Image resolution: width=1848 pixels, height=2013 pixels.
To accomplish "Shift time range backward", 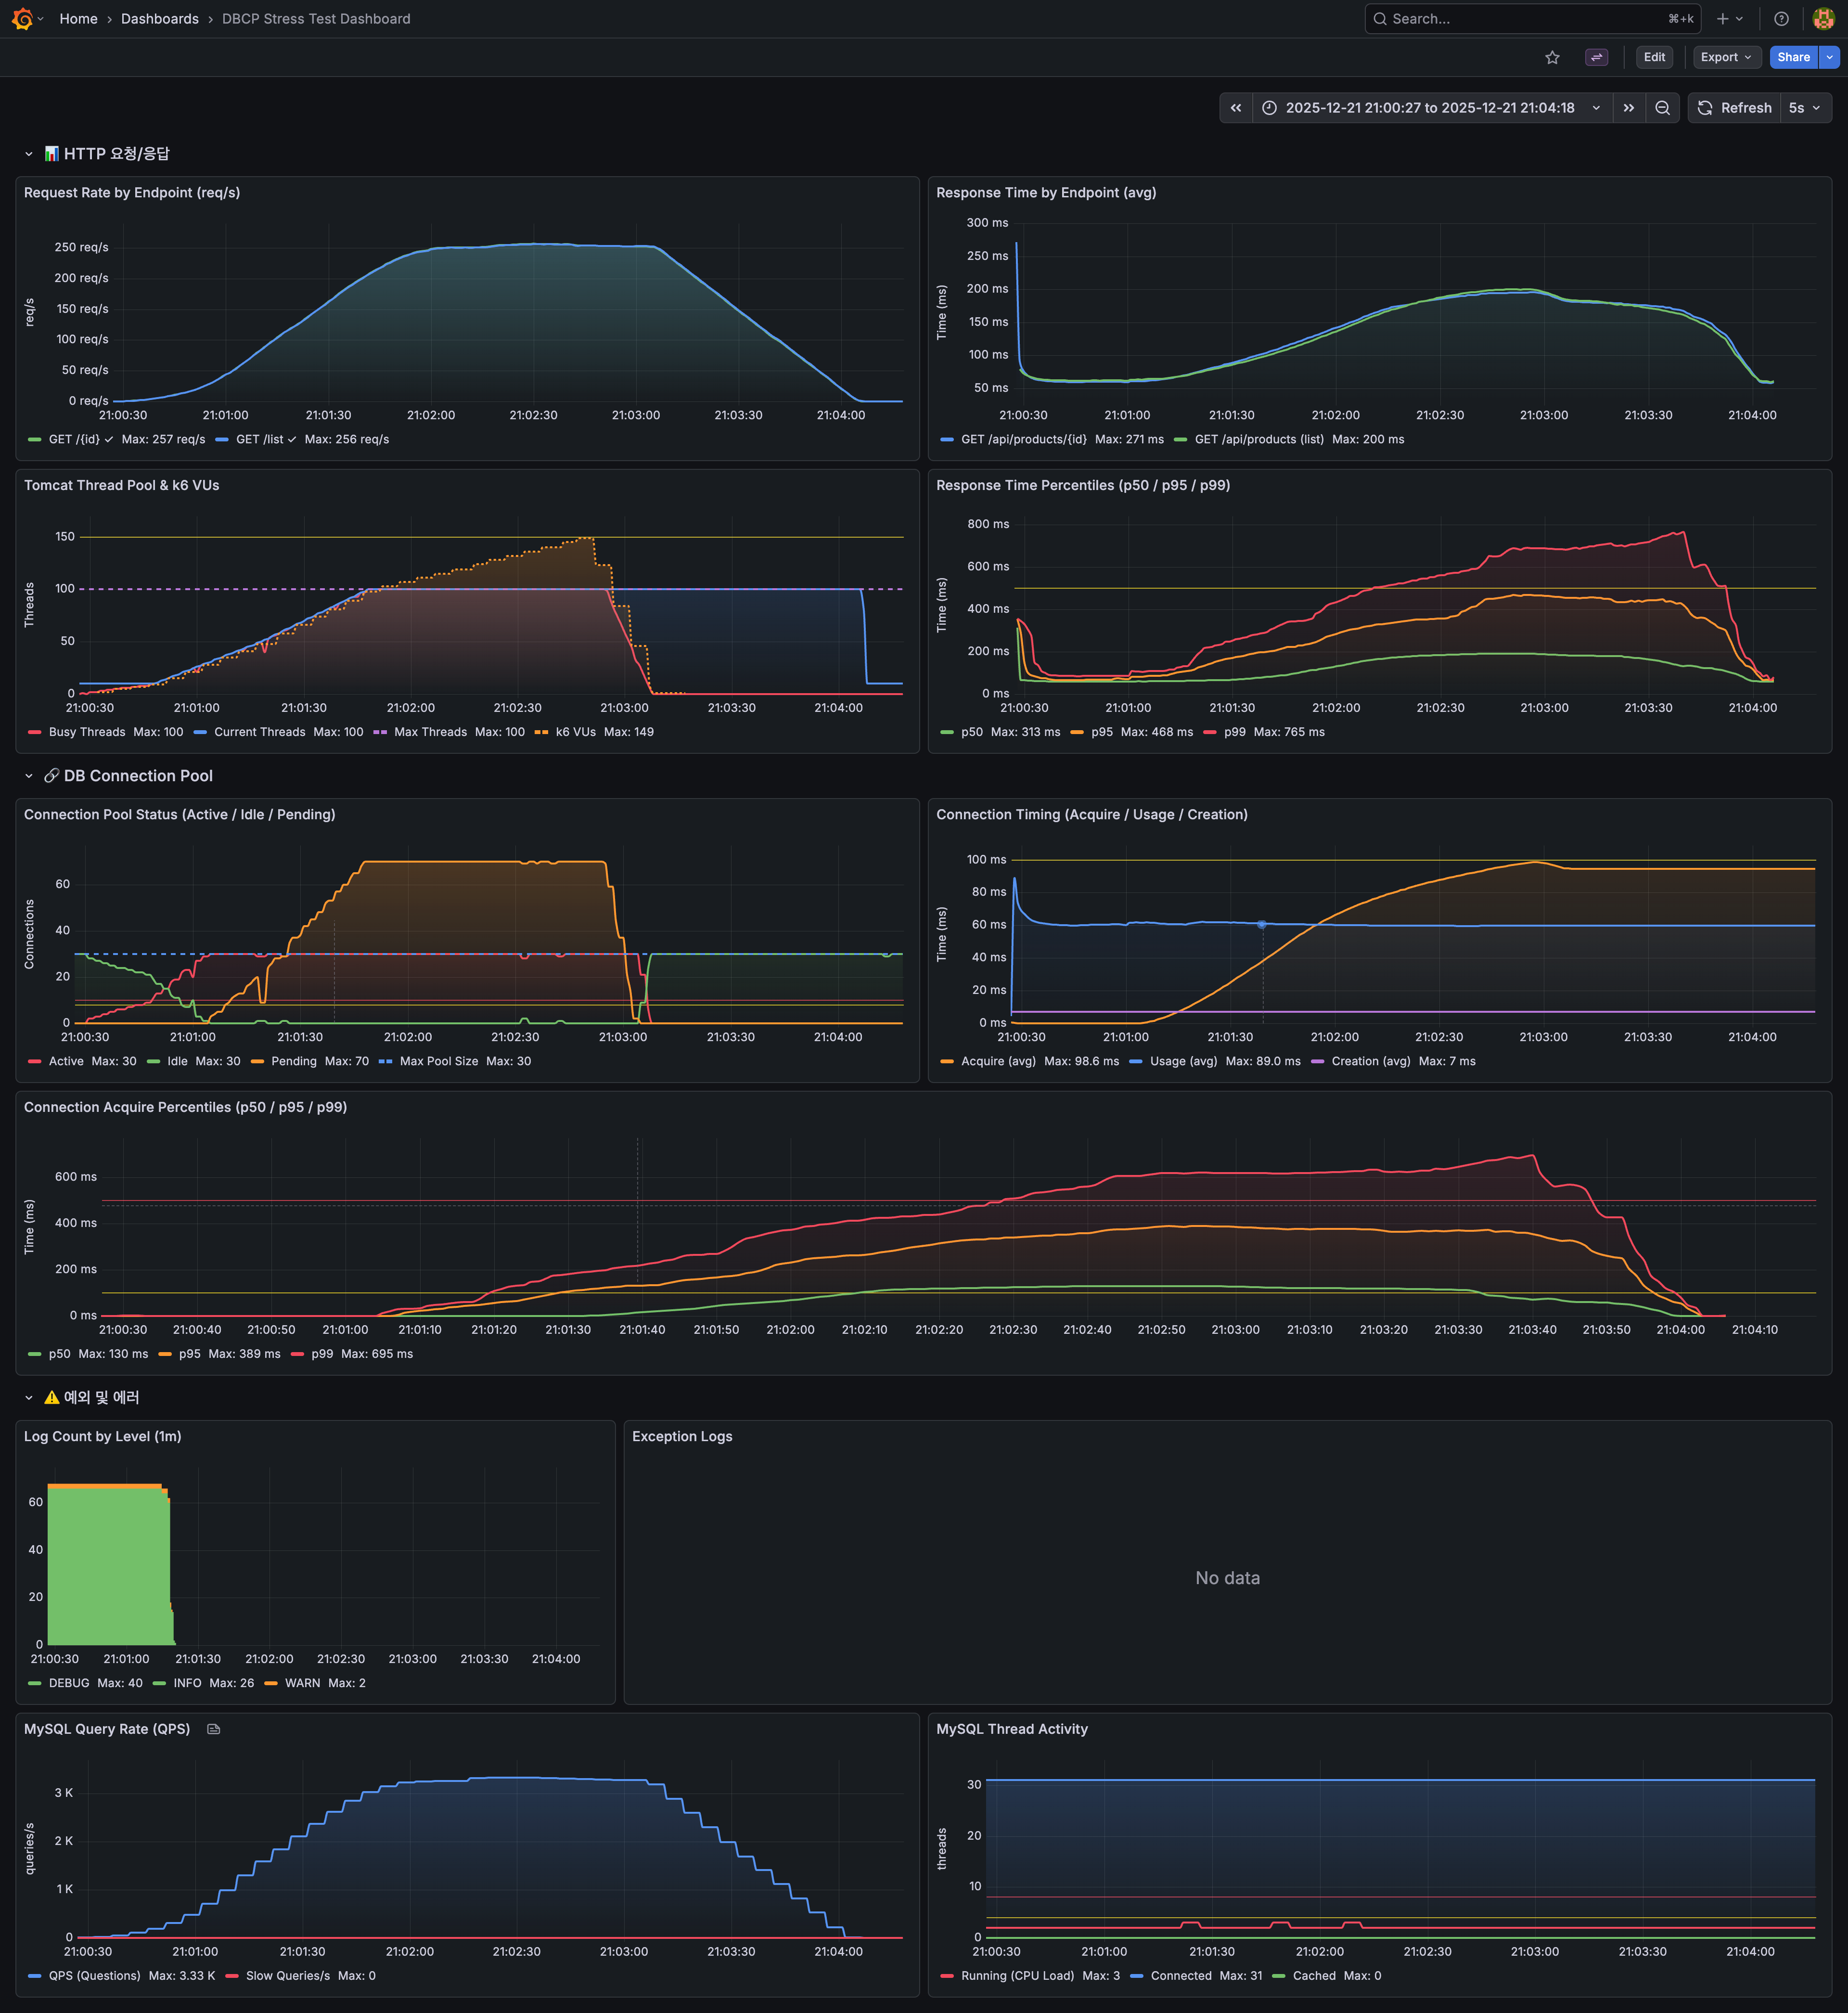I will tap(1236, 108).
